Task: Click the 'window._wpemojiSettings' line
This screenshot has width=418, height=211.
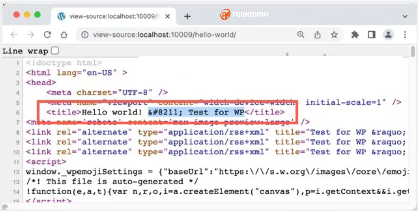Action: point(217,172)
